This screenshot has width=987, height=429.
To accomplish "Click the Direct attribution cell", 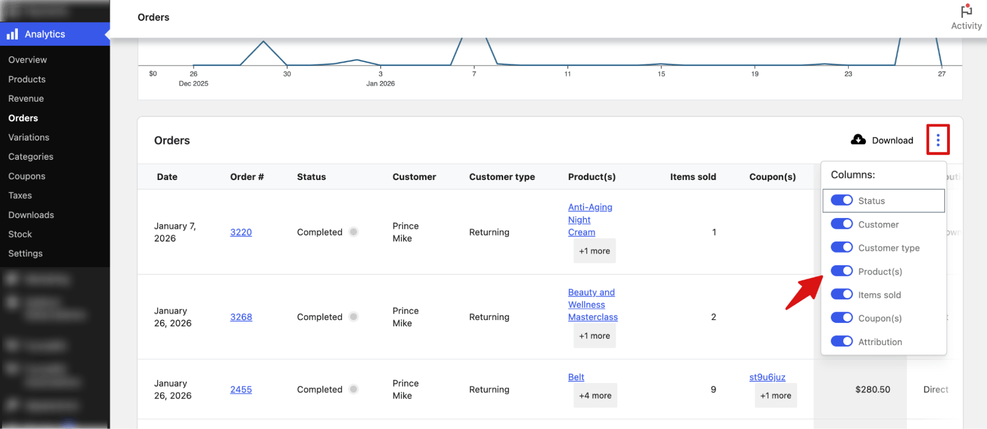I will pyautogui.click(x=936, y=389).
